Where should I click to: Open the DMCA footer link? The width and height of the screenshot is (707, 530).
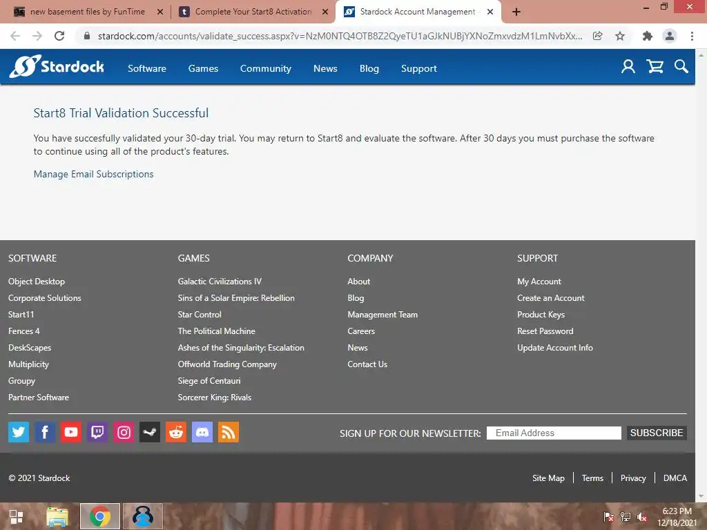pyautogui.click(x=675, y=478)
